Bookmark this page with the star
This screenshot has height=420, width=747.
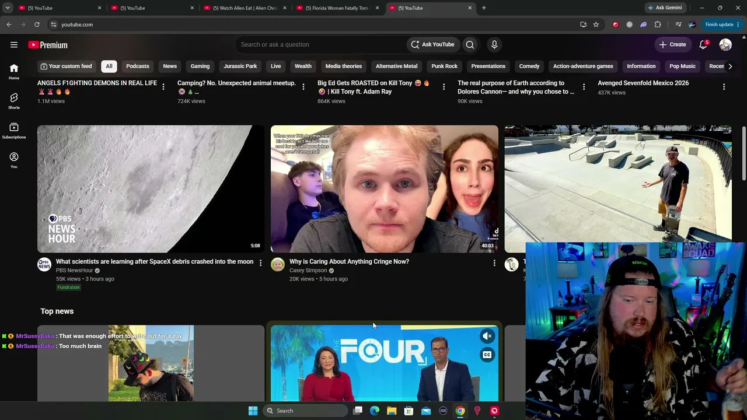point(596,24)
